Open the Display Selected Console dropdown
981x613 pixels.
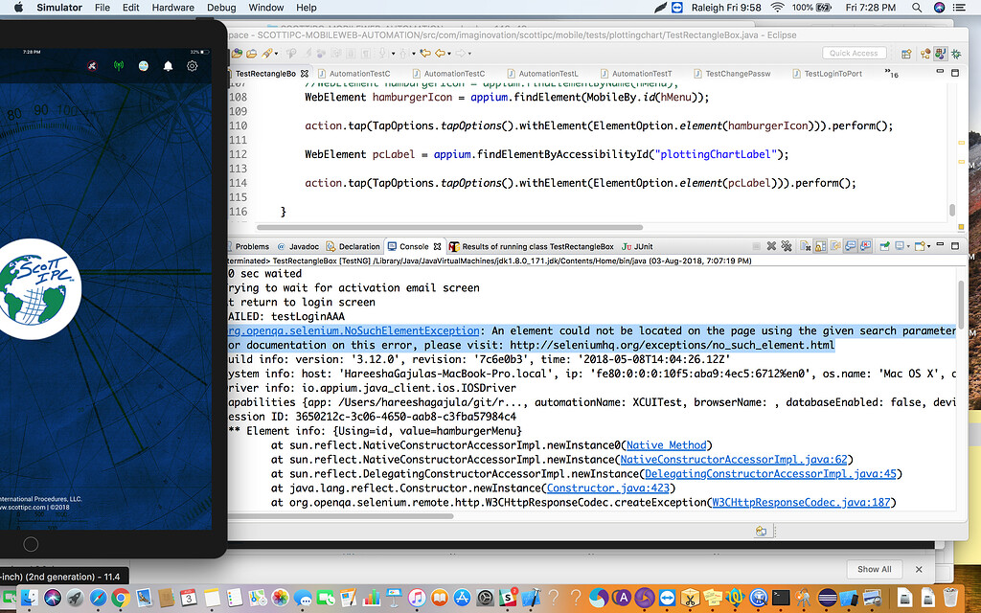[907, 246]
